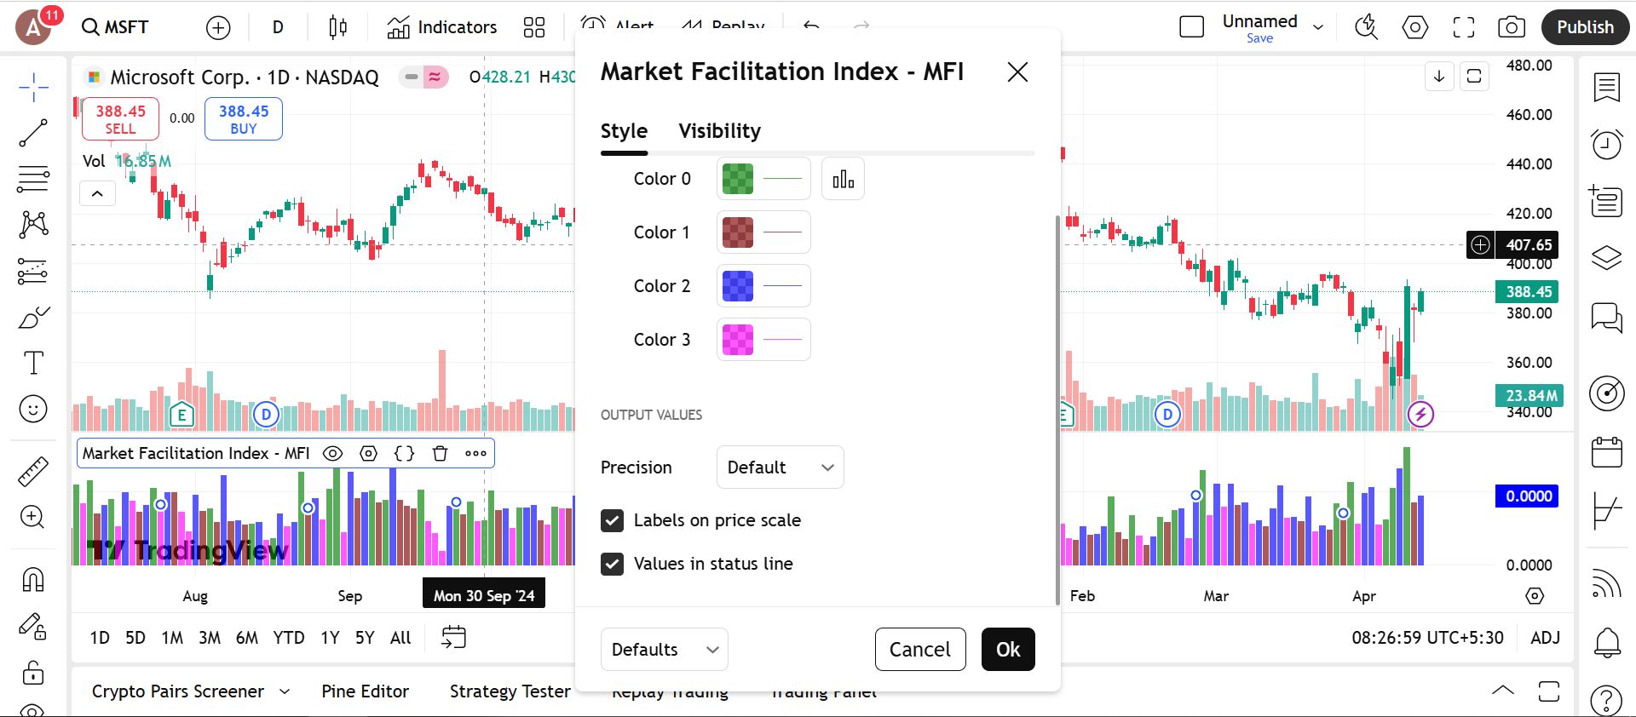Open the Defaults dropdown in dialog

click(665, 650)
